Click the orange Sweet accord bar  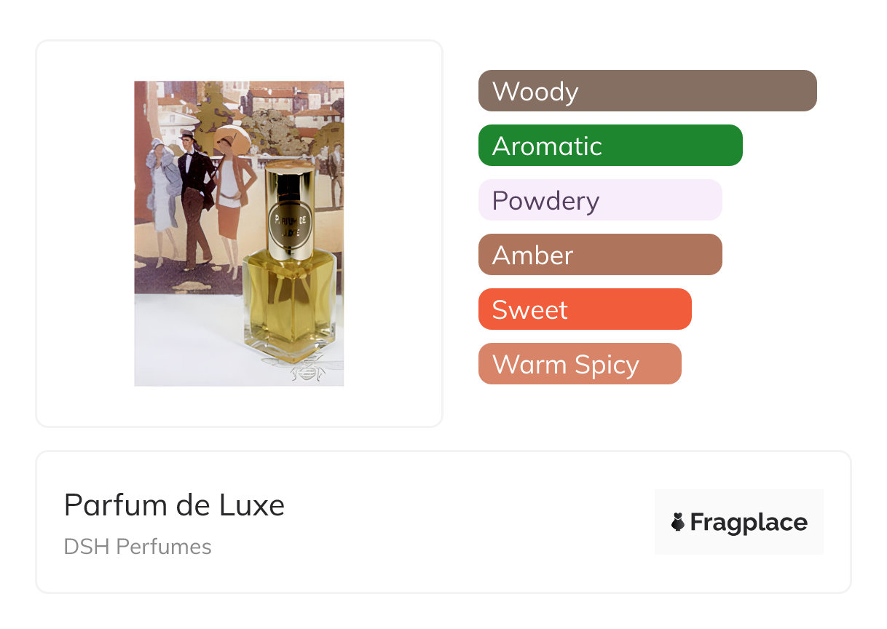click(x=585, y=309)
